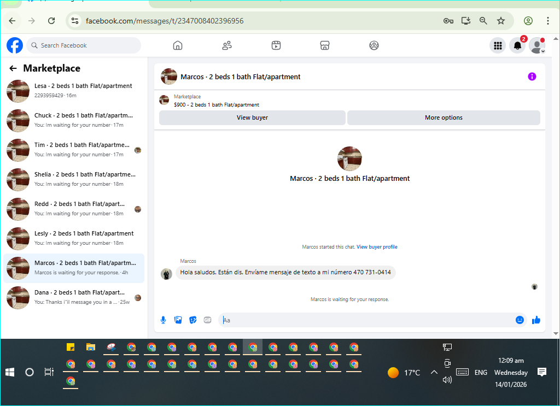Open the Windows Start menu

coord(10,373)
